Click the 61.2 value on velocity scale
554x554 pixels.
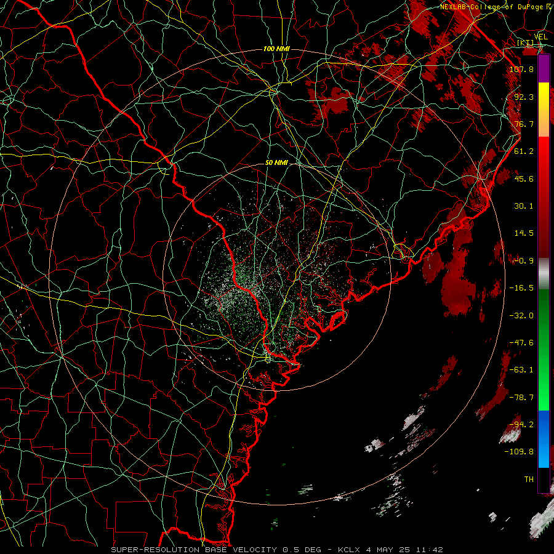524,151
